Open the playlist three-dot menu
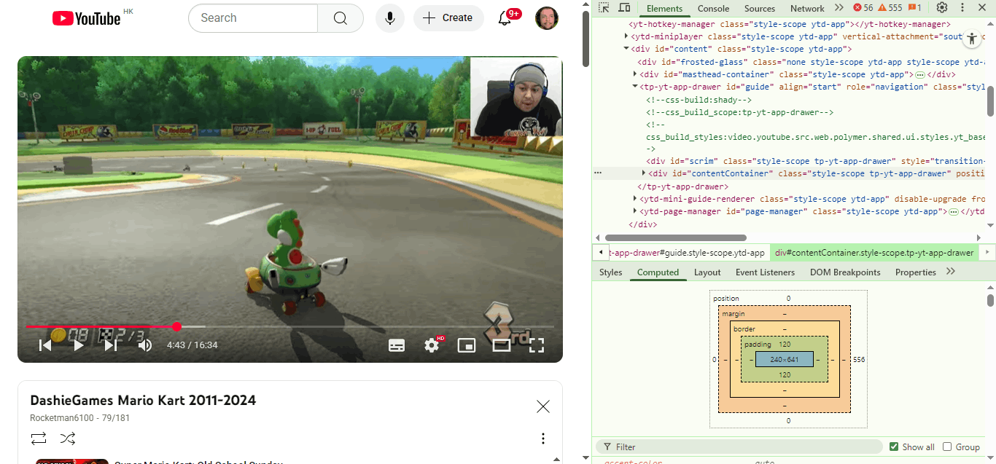Screen dimensions: 996x464 click(x=543, y=439)
